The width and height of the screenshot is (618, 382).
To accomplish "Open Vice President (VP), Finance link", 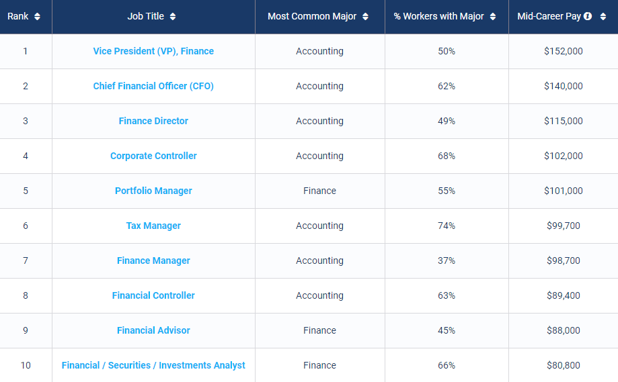I will [153, 51].
